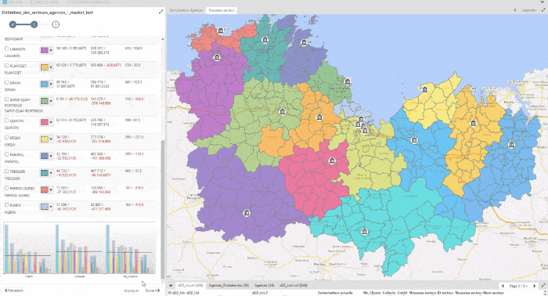Image resolution: width=548 pixels, height=296 pixels.
Task: Check the QUINTIN sector checkbox
Action: click(6, 121)
